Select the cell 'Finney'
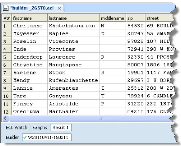 pos(29,104)
